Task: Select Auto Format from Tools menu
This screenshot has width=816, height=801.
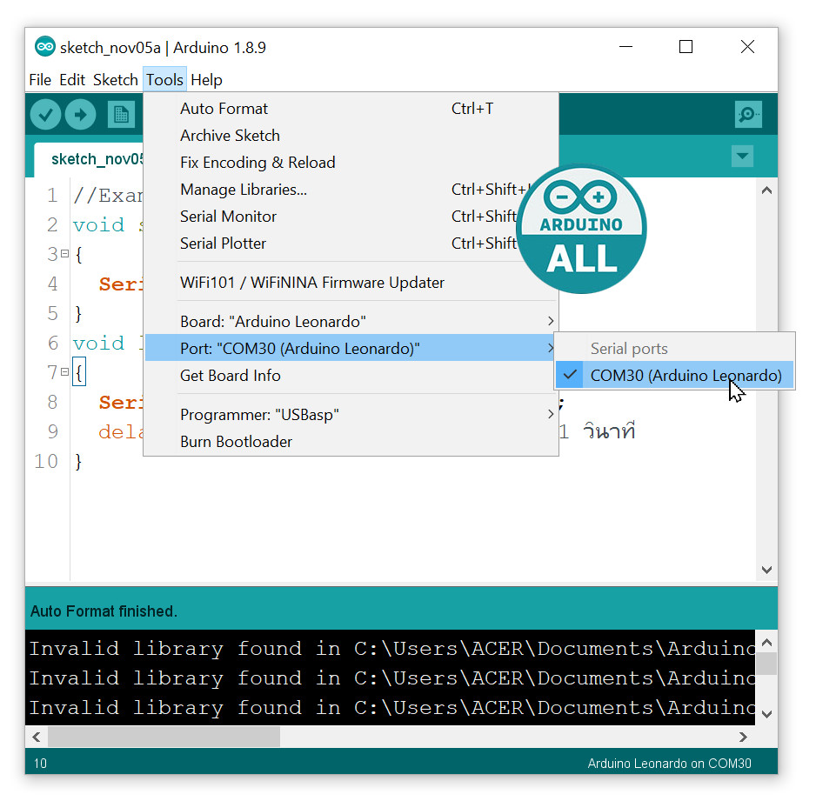Action: [x=351, y=109]
